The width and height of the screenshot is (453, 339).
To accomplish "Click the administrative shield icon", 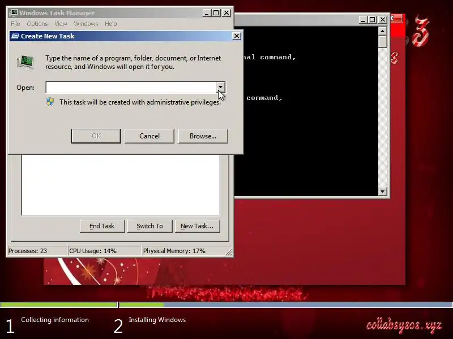I will [x=50, y=102].
